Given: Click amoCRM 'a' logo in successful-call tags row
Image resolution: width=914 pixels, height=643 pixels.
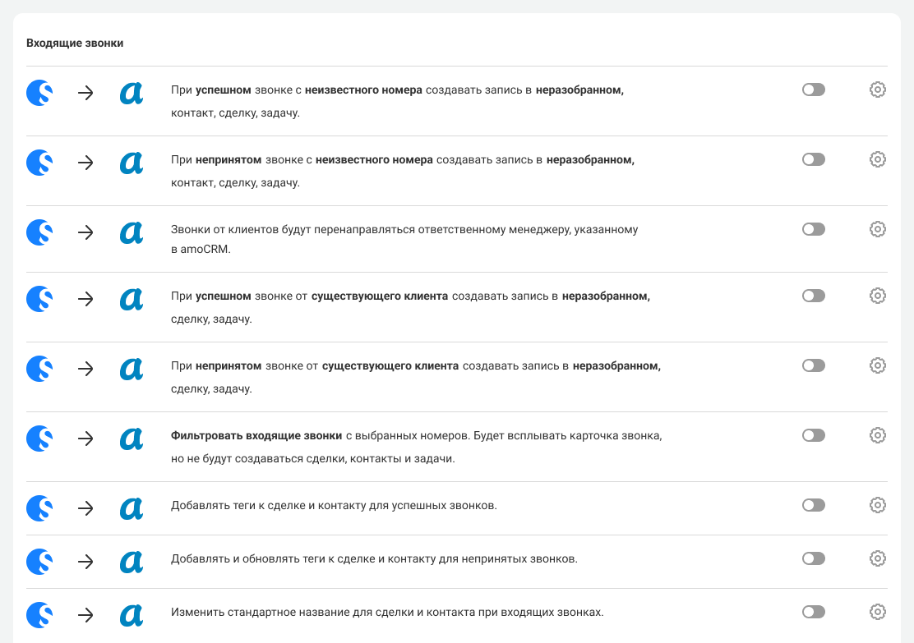Looking at the screenshot, I should click(x=132, y=508).
